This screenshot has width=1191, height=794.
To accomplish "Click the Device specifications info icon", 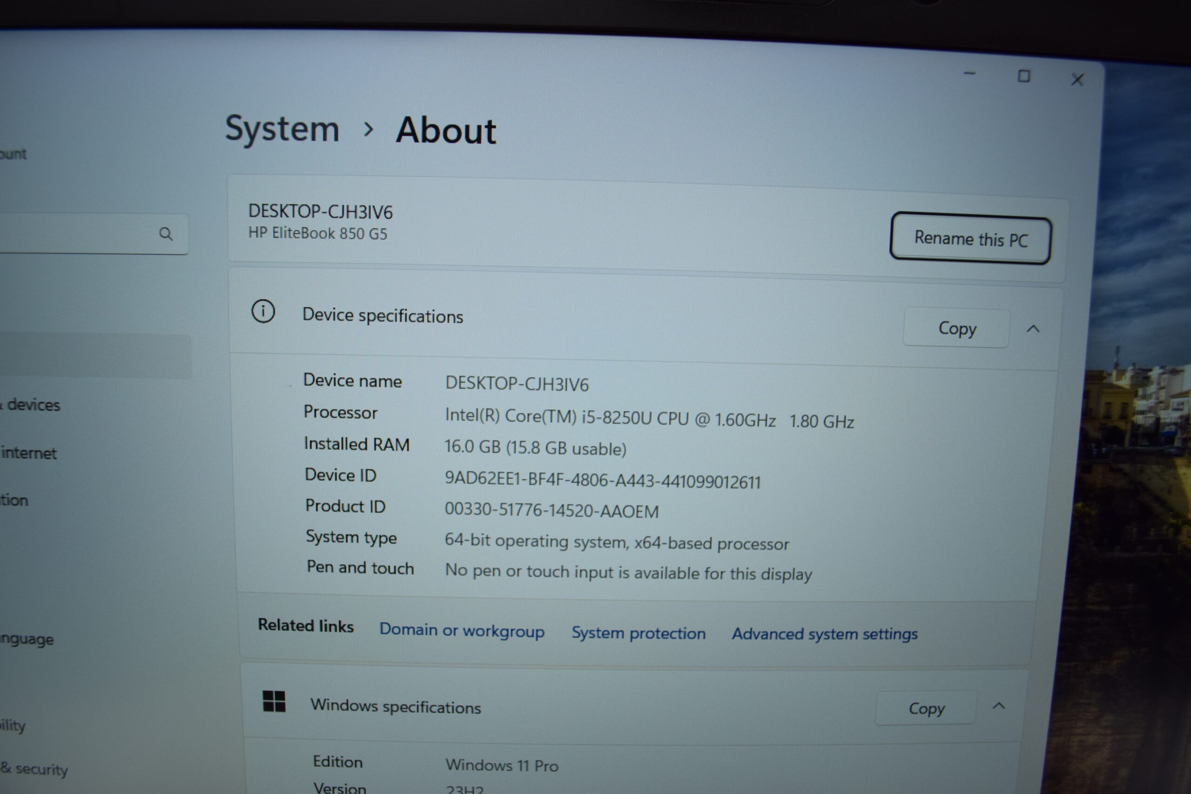I will 263,311.
